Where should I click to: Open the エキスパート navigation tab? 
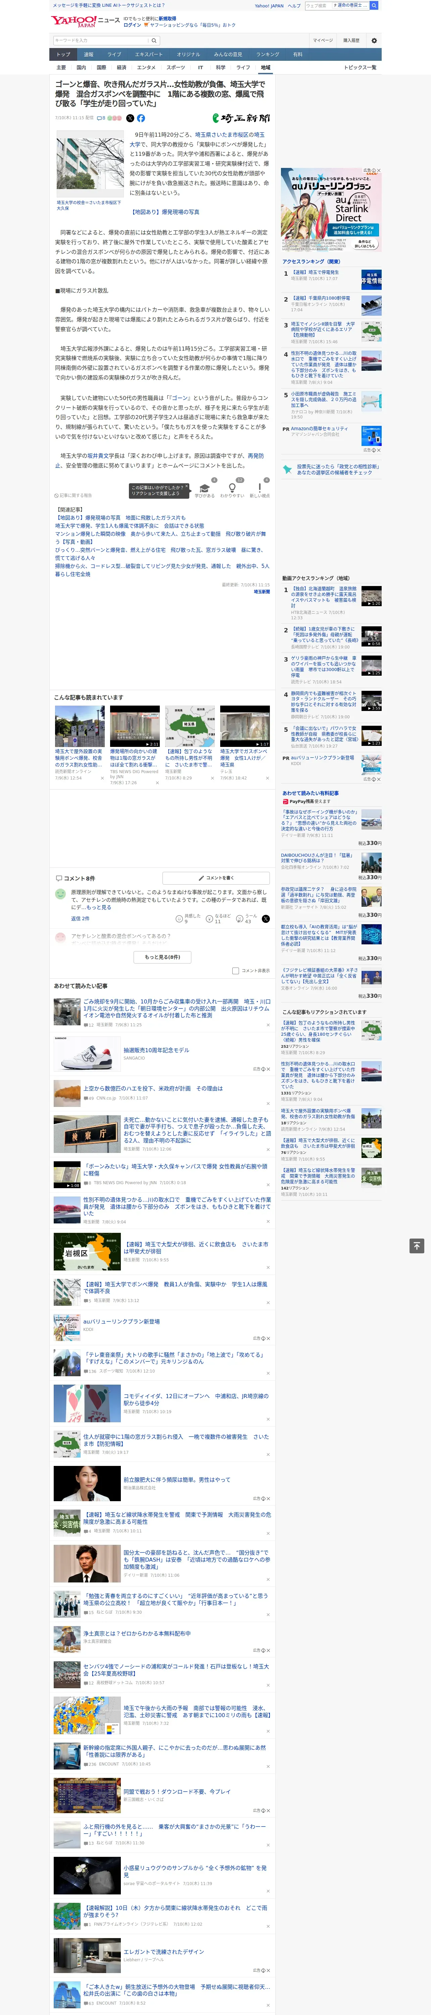tap(149, 55)
